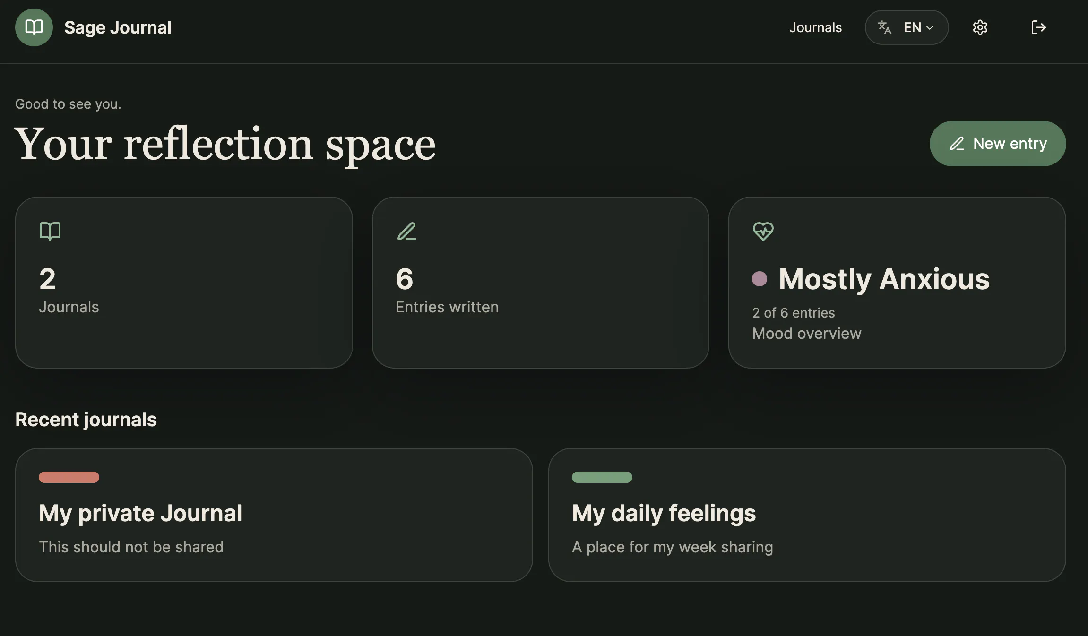
Task: Open the 2 Journals stat card
Action: coord(184,283)
